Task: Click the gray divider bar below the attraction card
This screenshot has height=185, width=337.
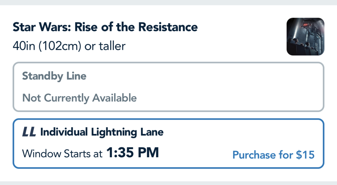Action: tap(168, 183)
